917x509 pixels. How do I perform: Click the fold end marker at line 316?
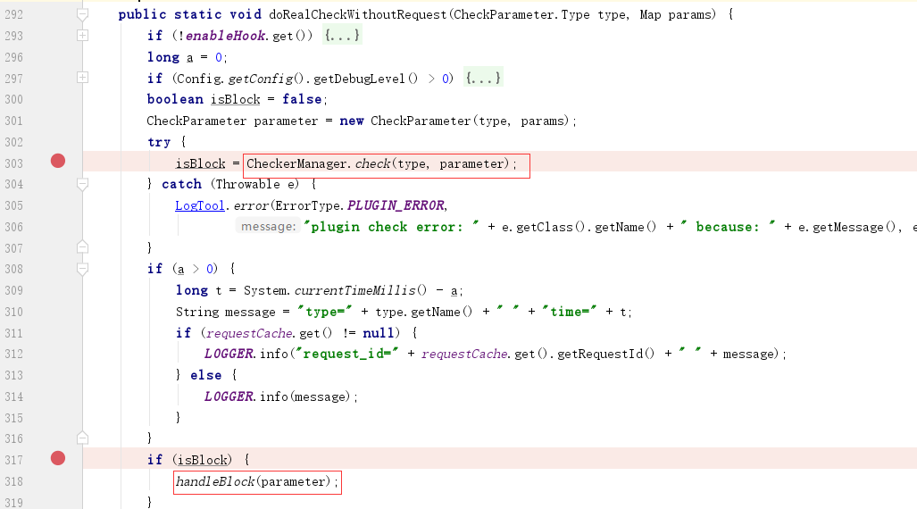click(x=83, y=437)
